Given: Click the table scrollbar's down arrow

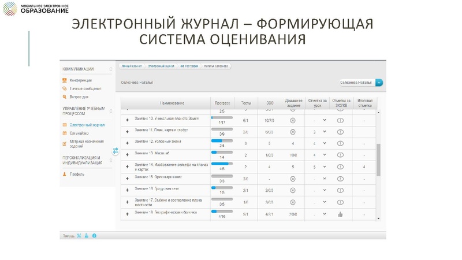Looking at the screenshot, I should (x=378, y=218).
